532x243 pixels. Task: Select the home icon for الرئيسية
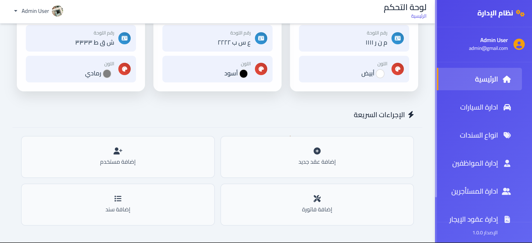coord(506,79)
